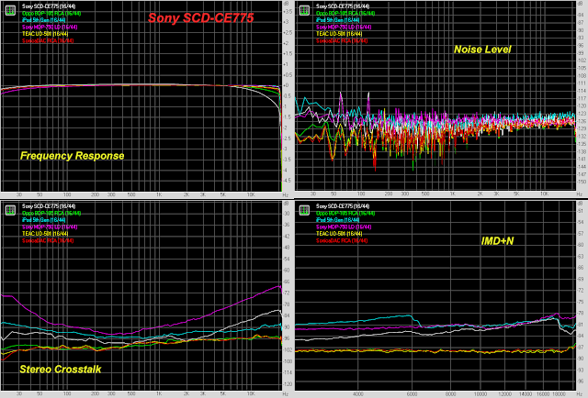Select Oppo BDP-105 RCA entry in Stereo Crosstalk graph

coord(51,213)
